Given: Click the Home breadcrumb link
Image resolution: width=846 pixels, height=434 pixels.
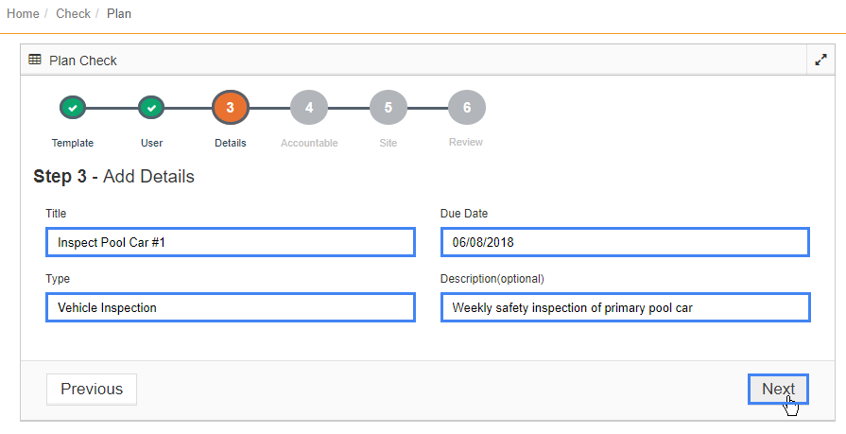Looking at the screenshot, I should [x=23, y=13].
